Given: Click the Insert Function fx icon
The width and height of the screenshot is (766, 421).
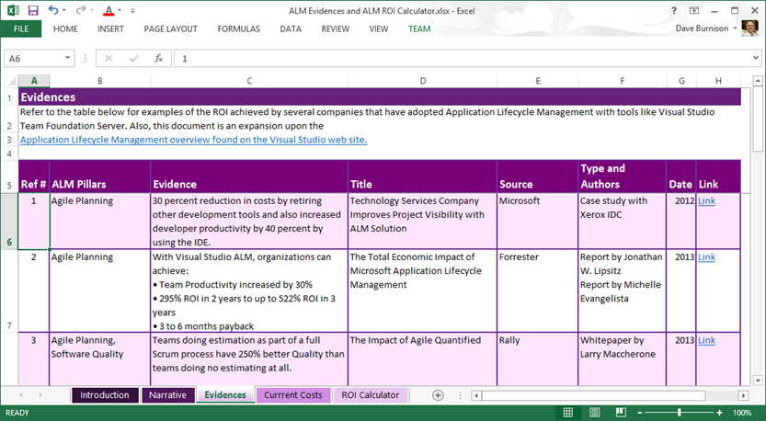Looking at the screenshot, I should pyautogui.click(x=158, y=58).
